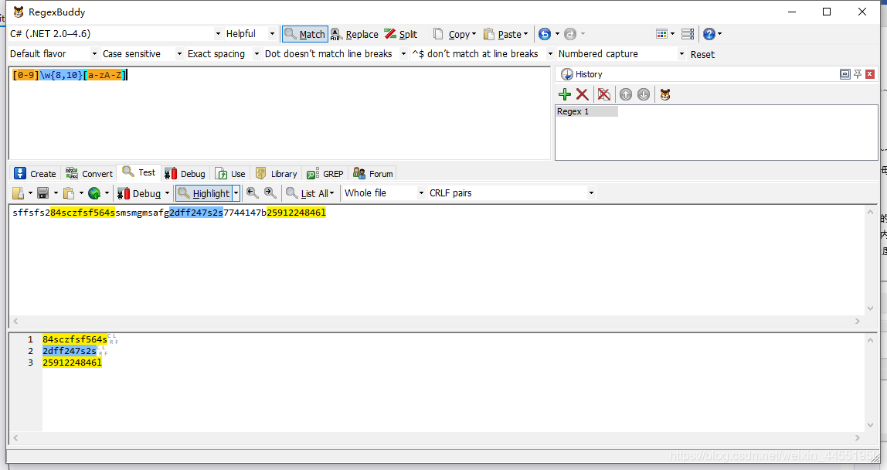Float the History panel with restore icon
Image resolution: width=887 pixels, height=470 pixels.
click(x=845, y=74)
